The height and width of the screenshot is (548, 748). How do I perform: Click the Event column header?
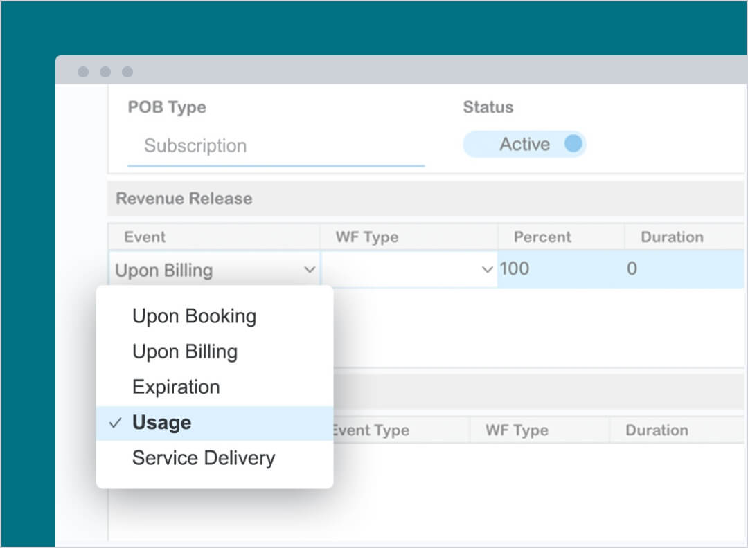[x=145, y=237]
